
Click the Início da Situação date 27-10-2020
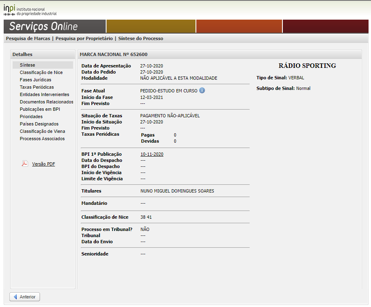click(151, 122)
